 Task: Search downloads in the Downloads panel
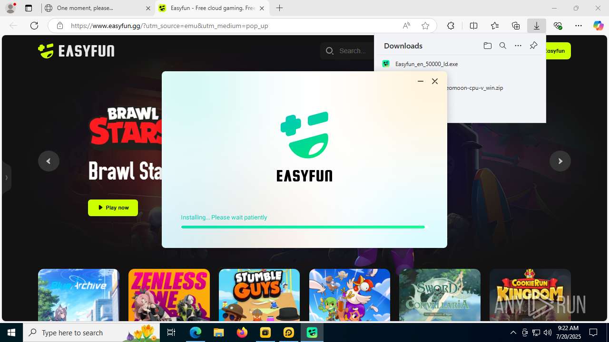pos(502,46)
